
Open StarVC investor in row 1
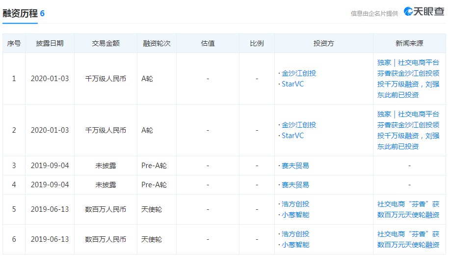click(x=292, y=84)
